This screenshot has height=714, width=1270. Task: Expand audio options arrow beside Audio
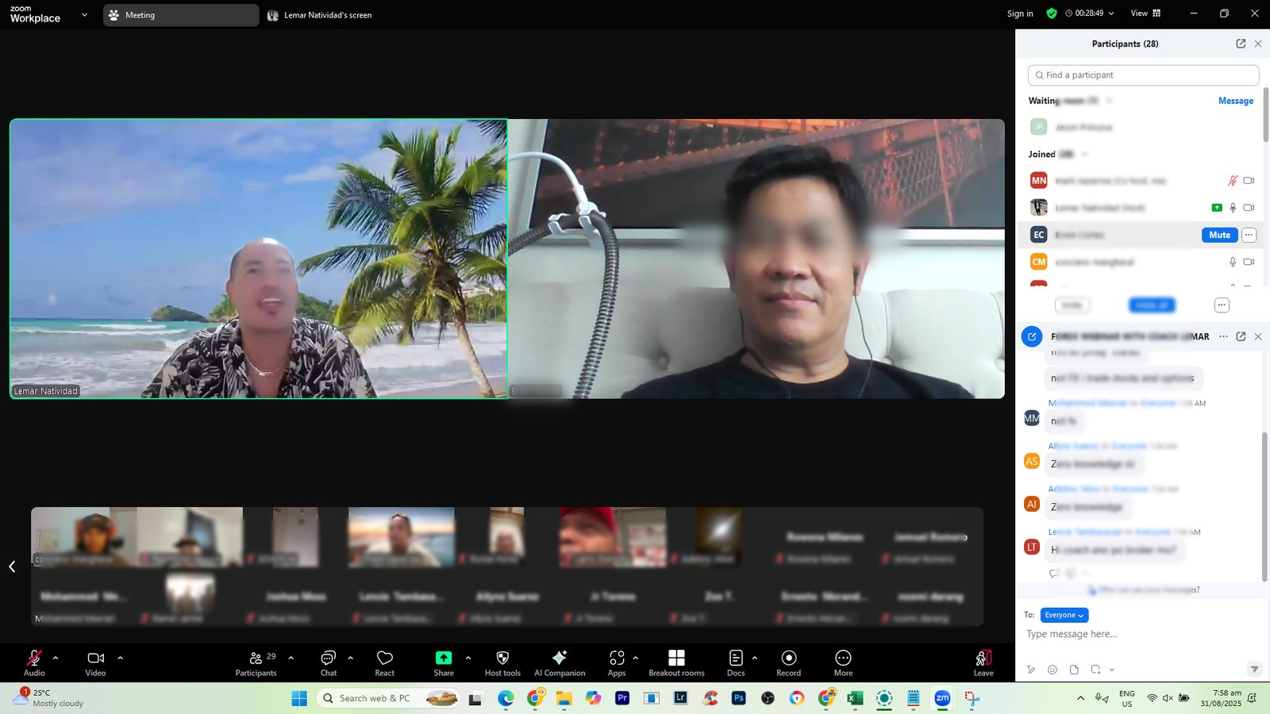click(x=56, y=658)
